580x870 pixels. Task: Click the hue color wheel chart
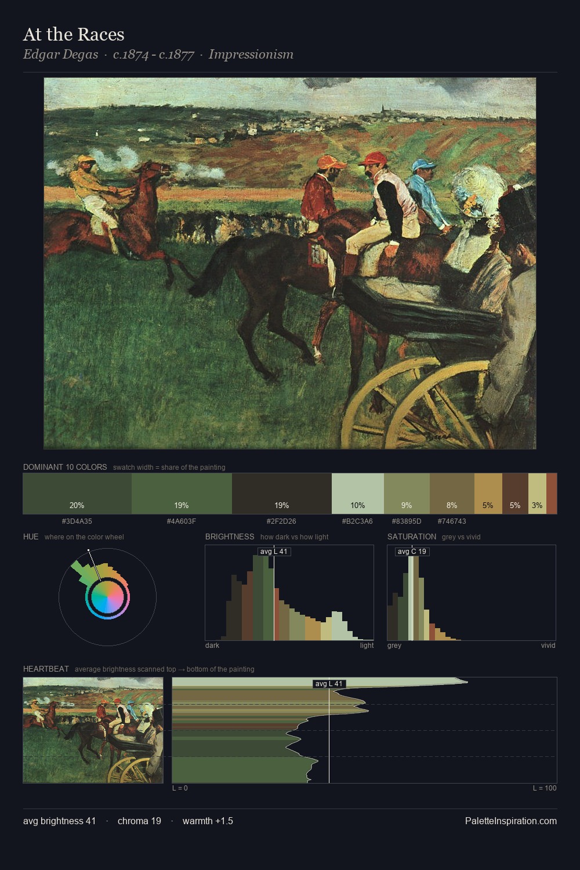107,597
